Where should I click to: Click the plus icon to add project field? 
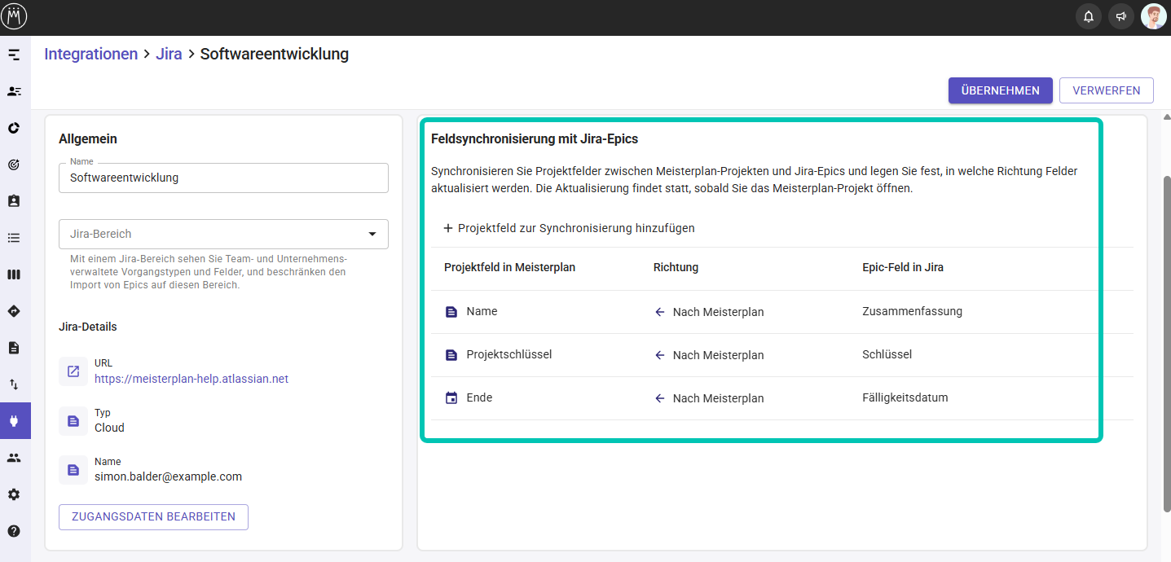[448, 228]
